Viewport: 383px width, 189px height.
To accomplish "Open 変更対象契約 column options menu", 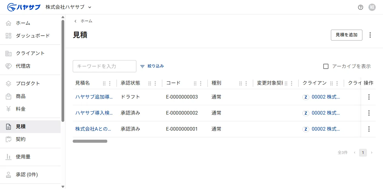I will pyautogui.click(x=291, y=83).
